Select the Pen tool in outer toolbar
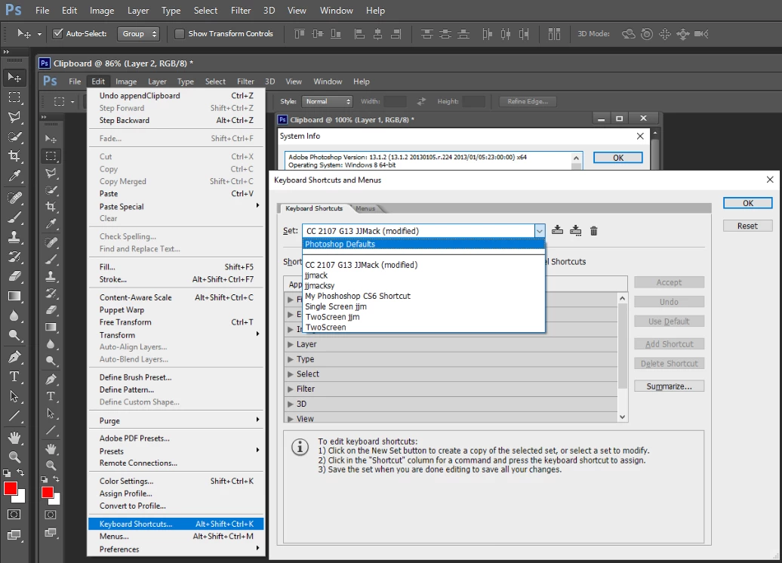 click(14, 357)
